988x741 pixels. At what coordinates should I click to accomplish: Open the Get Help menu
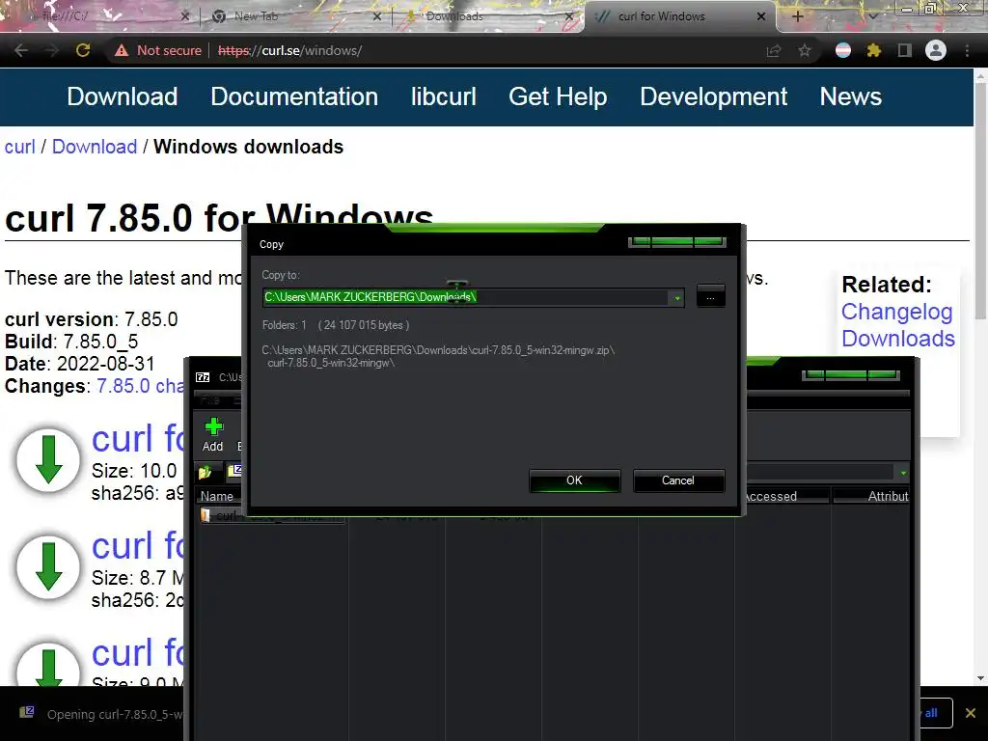coord(558,96)
